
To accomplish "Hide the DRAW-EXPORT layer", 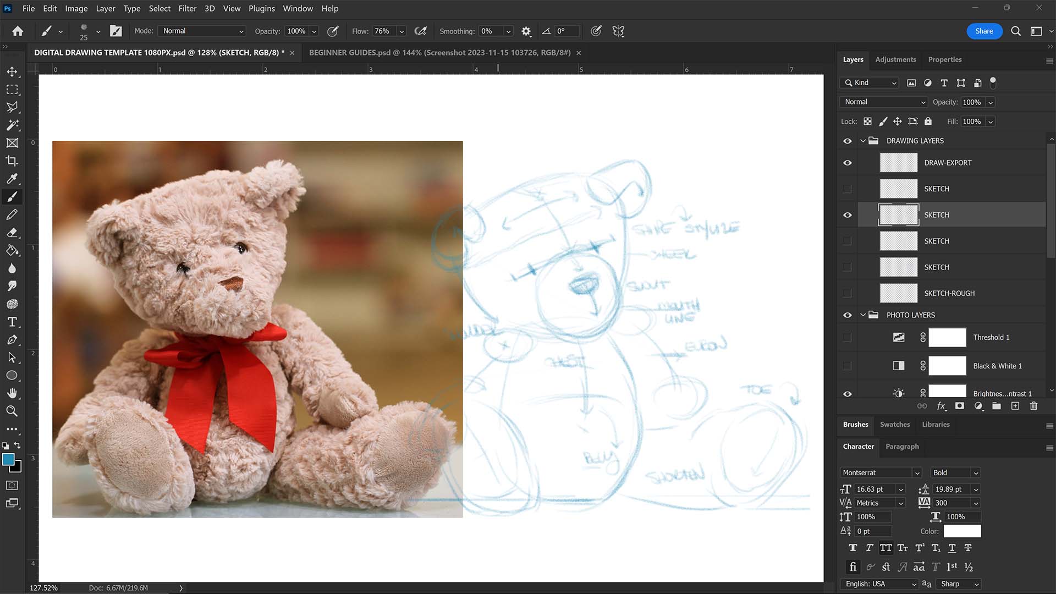I will [847, 163].
